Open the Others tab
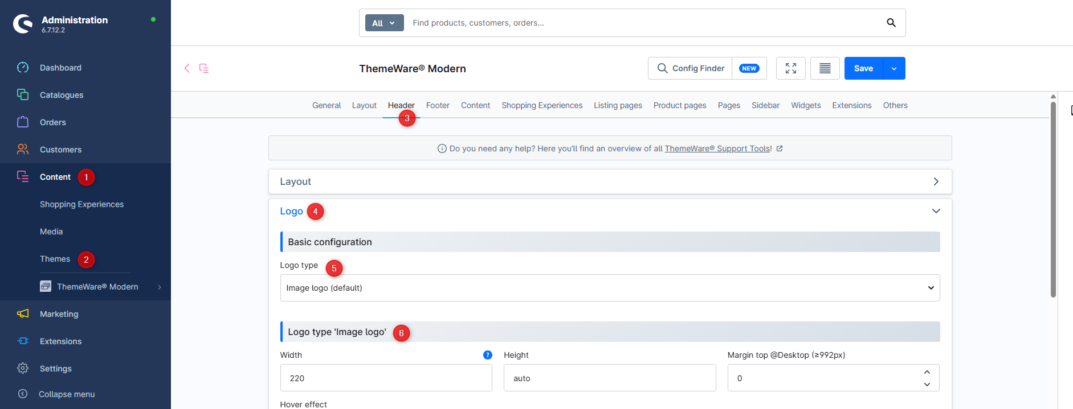The width and height of the screenshot is (1073, 409). pyautogui.click(x=895, y=105)
